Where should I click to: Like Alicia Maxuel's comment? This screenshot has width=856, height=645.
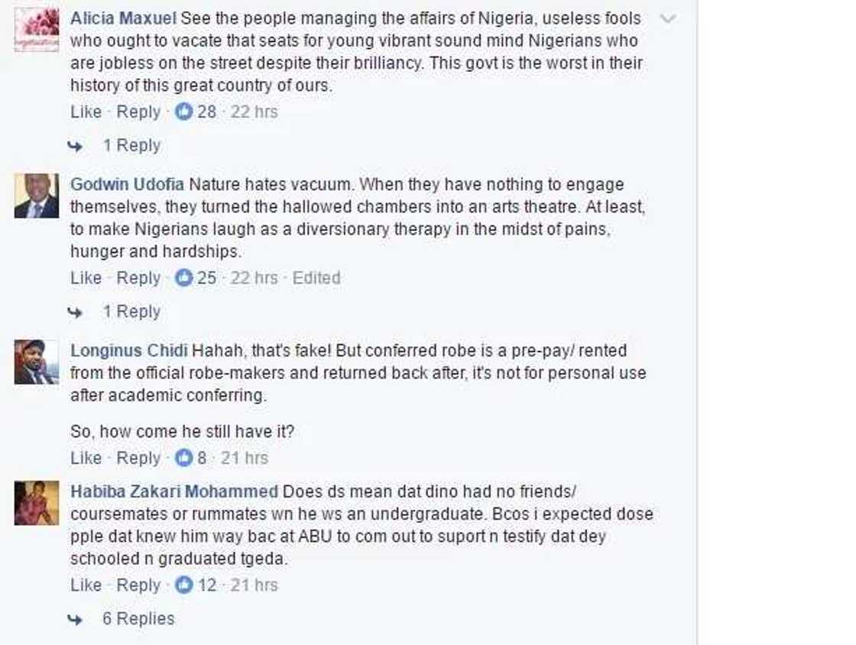click(86, 112)
